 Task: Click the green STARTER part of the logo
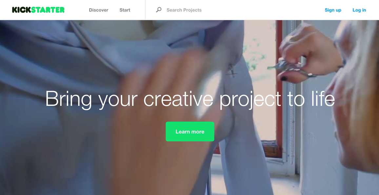click(48, 10)
